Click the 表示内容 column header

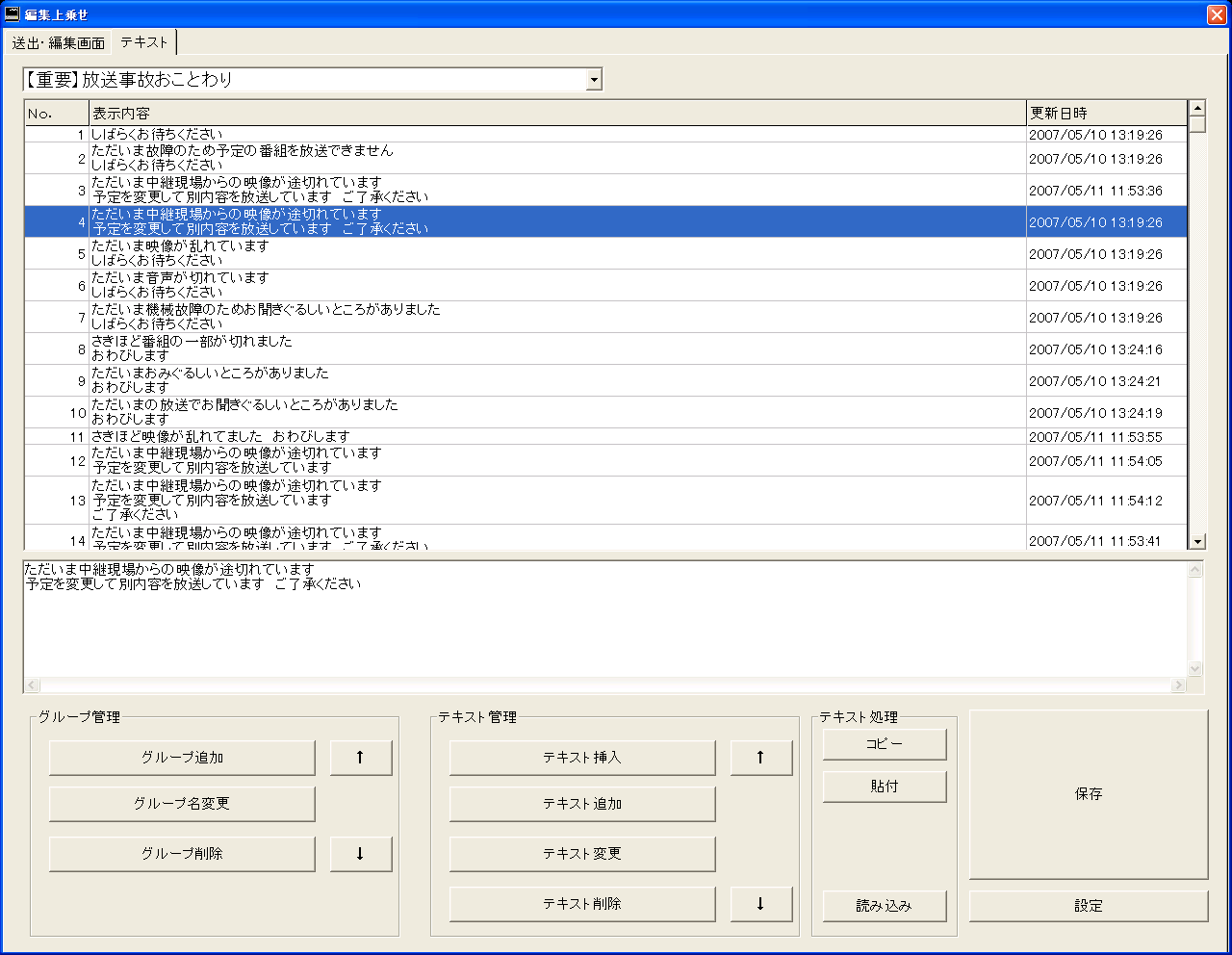pyautogui.click(x=557, y=114)
